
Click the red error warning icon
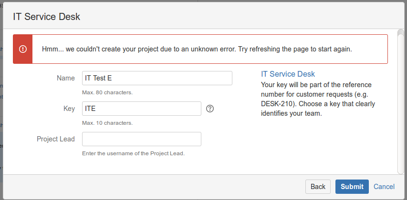22,49
